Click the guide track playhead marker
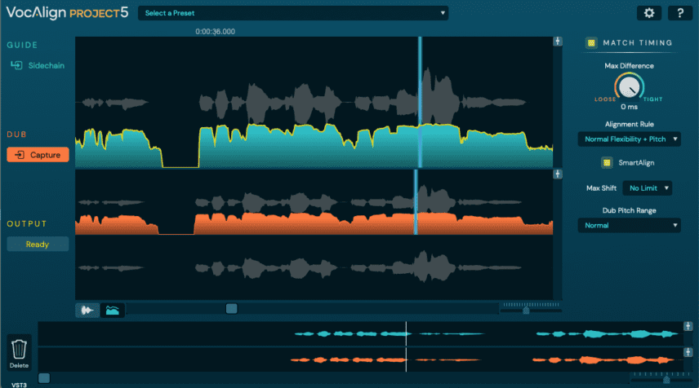This screenshot has height=388, width=699. tap(420, 102)
